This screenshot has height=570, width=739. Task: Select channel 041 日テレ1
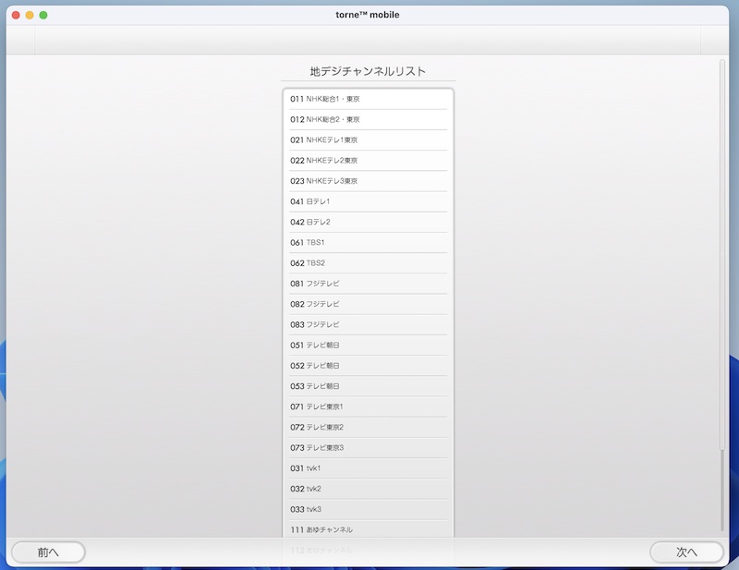pos(368,201)
